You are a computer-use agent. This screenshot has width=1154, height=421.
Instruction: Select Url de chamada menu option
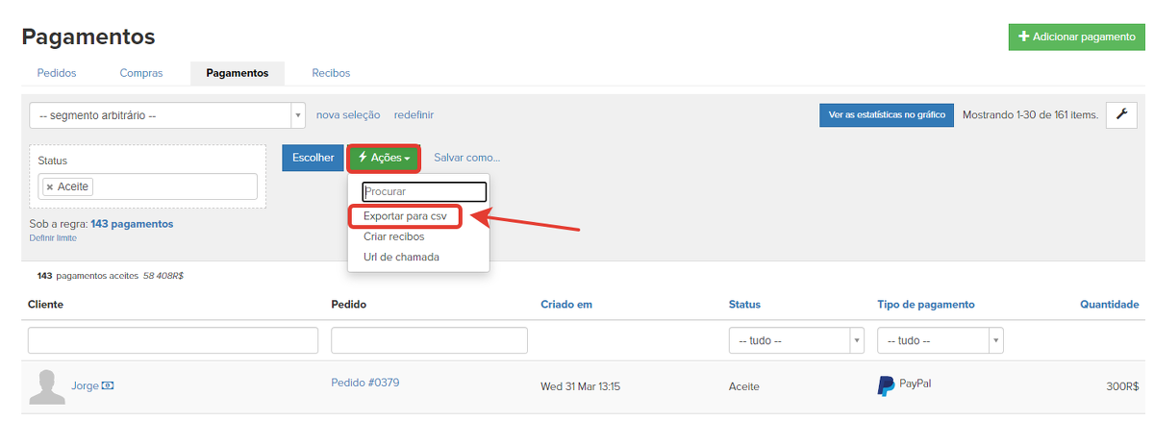point(401,257)
